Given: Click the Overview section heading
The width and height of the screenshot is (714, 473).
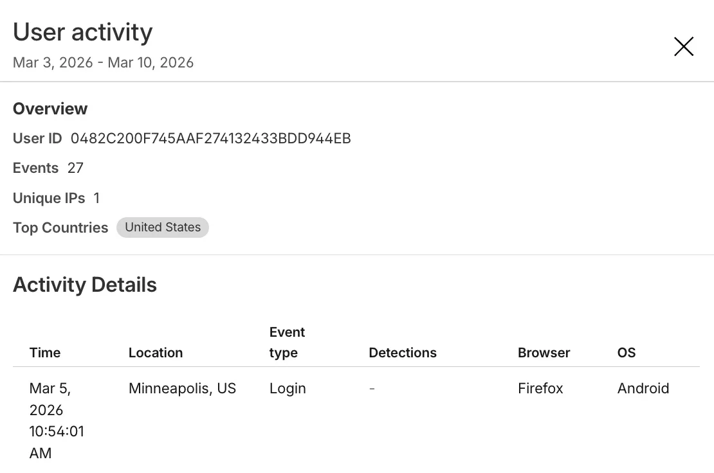Looking at the screenshot, I should point(50,109).
